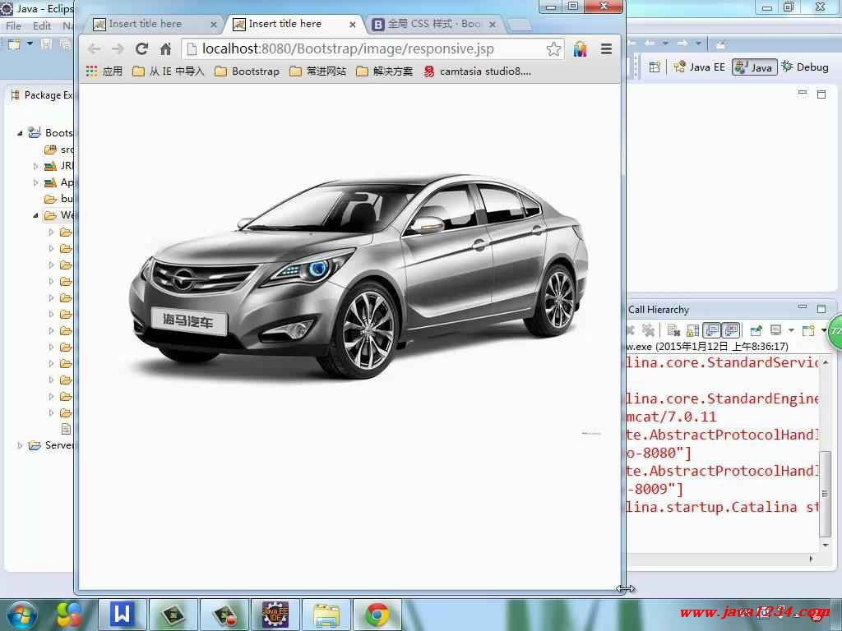Collapse the Bootstrap project tree node

pos(20,133)
